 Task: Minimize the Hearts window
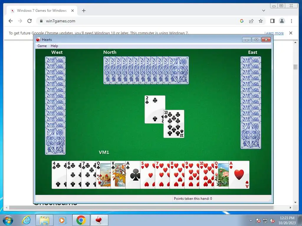247,40
